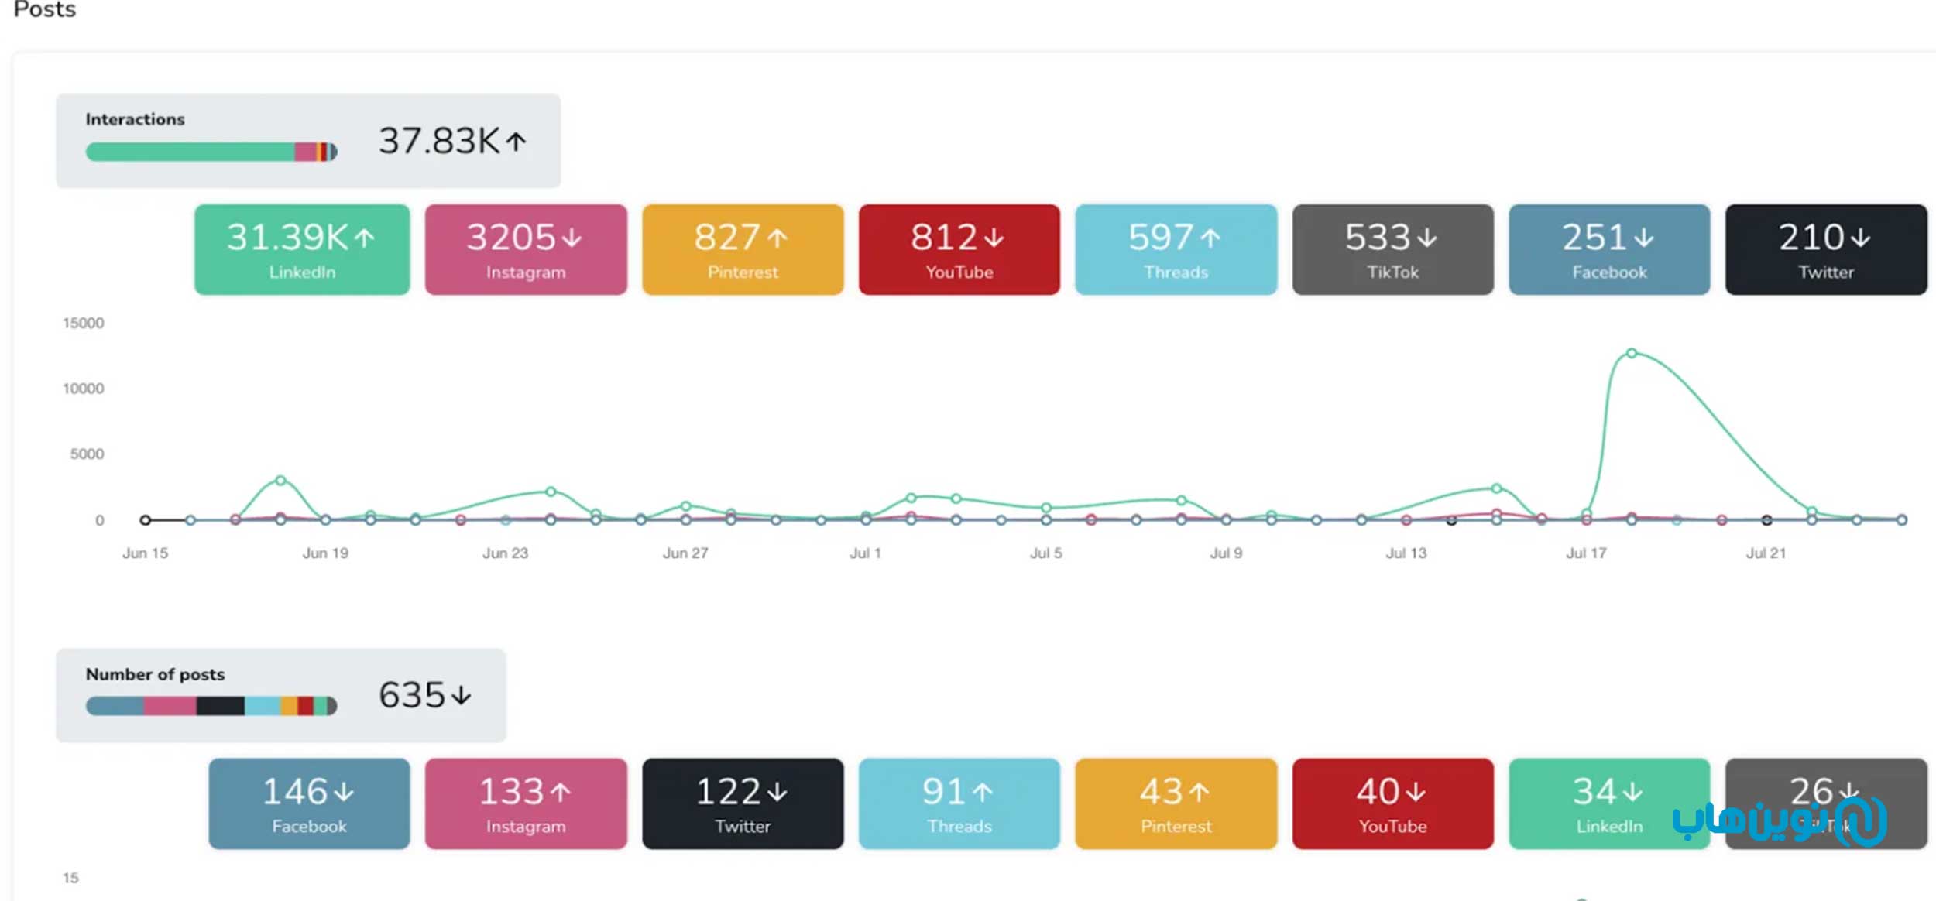
Task: Click Pinterest posts tile 43
Action: pos(1176,803)
